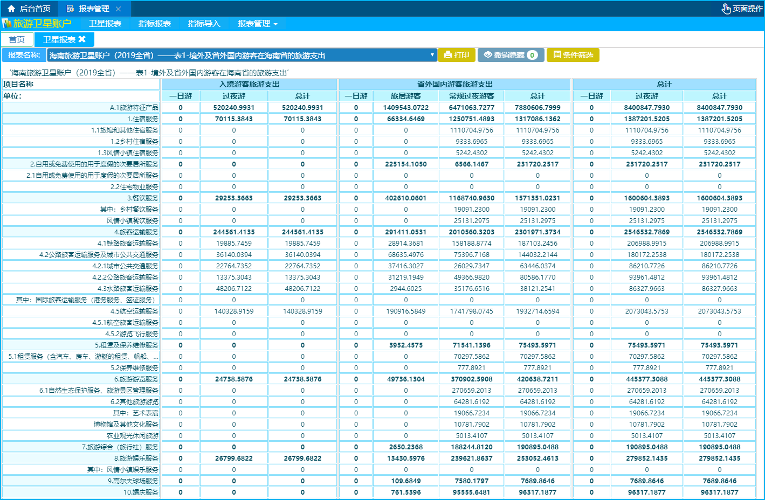Close the 卫星报表 sub-tab with X

[x=82, y=39]
